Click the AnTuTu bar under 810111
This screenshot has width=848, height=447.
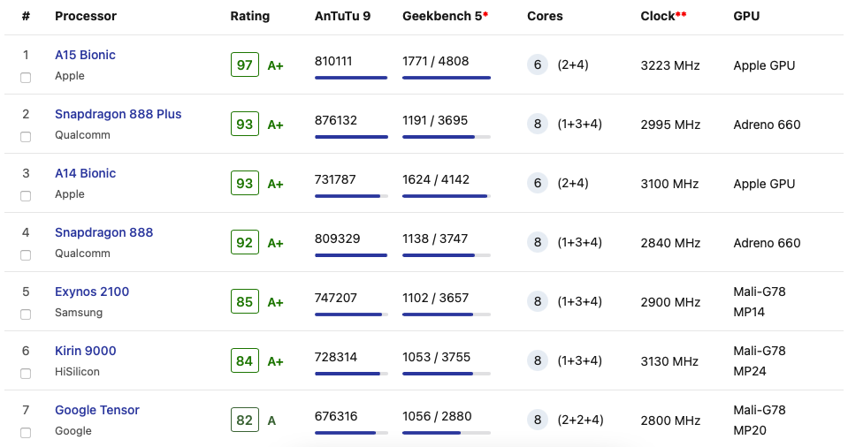pyautogui.click(x=351, y=78)
